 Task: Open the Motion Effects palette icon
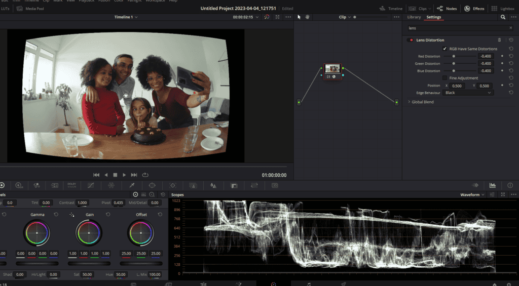55,185
